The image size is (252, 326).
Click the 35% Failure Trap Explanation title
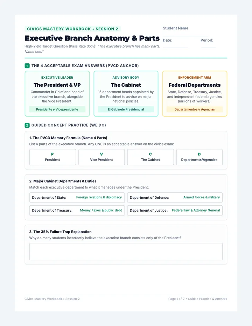[x=60, y=232]
